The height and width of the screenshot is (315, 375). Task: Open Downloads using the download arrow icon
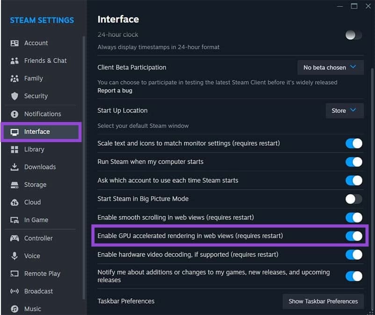(14, 167)
